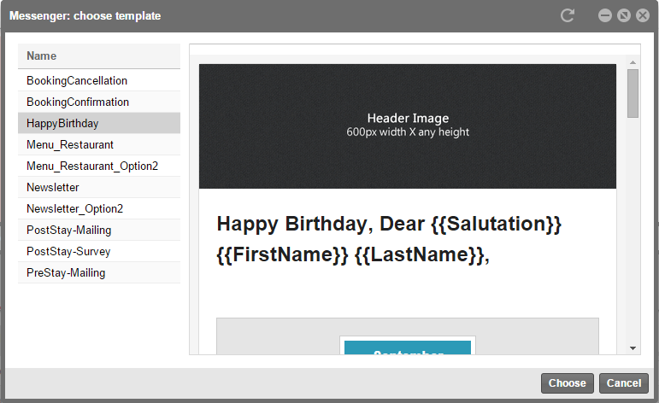Maximize the template chooser dialog
The height and width of the screenshot is (403, 659).
click(624, 15)
